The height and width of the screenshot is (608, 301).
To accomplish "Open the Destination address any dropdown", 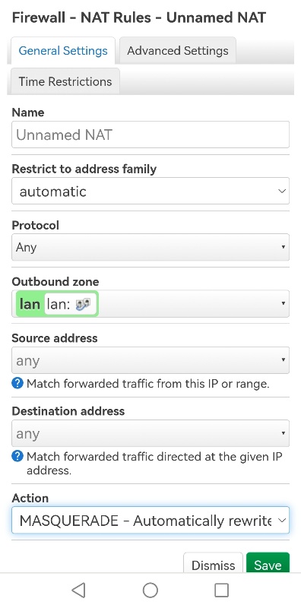I will (150, 433).
